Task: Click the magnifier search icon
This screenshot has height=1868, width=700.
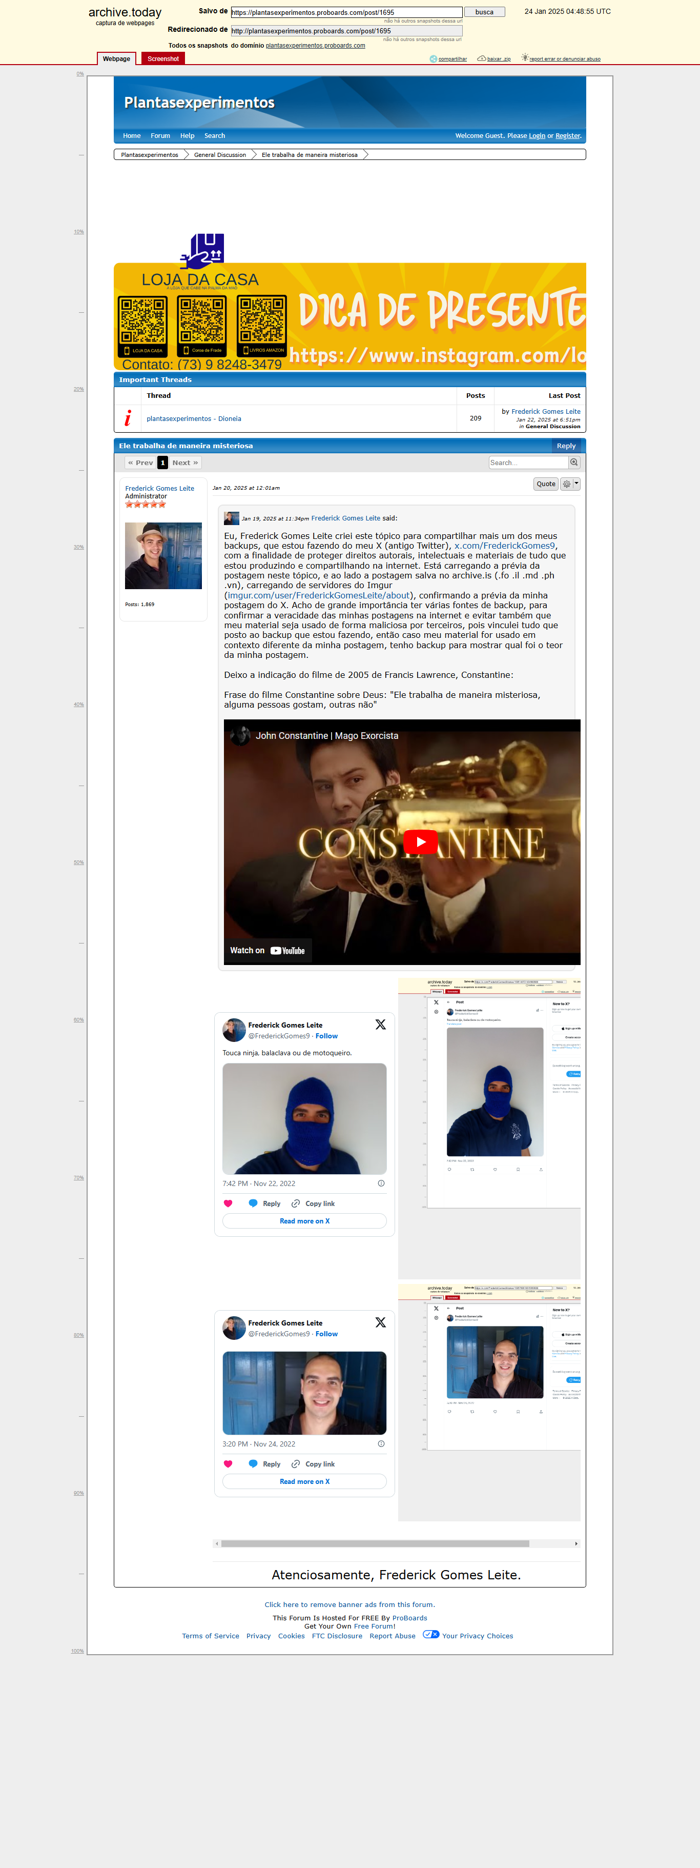Action: pos(574,463)
